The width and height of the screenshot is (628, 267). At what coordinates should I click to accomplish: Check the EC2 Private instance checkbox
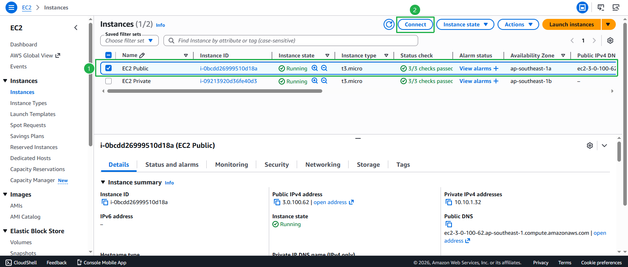[108, 81]
